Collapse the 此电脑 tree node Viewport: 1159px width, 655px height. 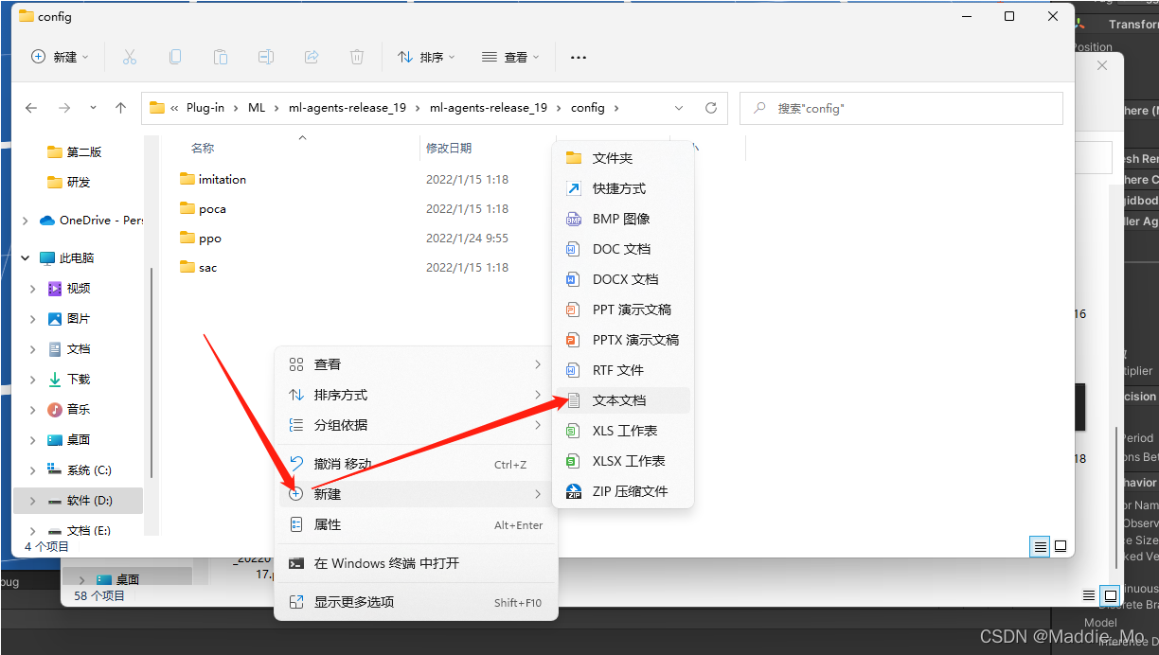coord(25,257)
